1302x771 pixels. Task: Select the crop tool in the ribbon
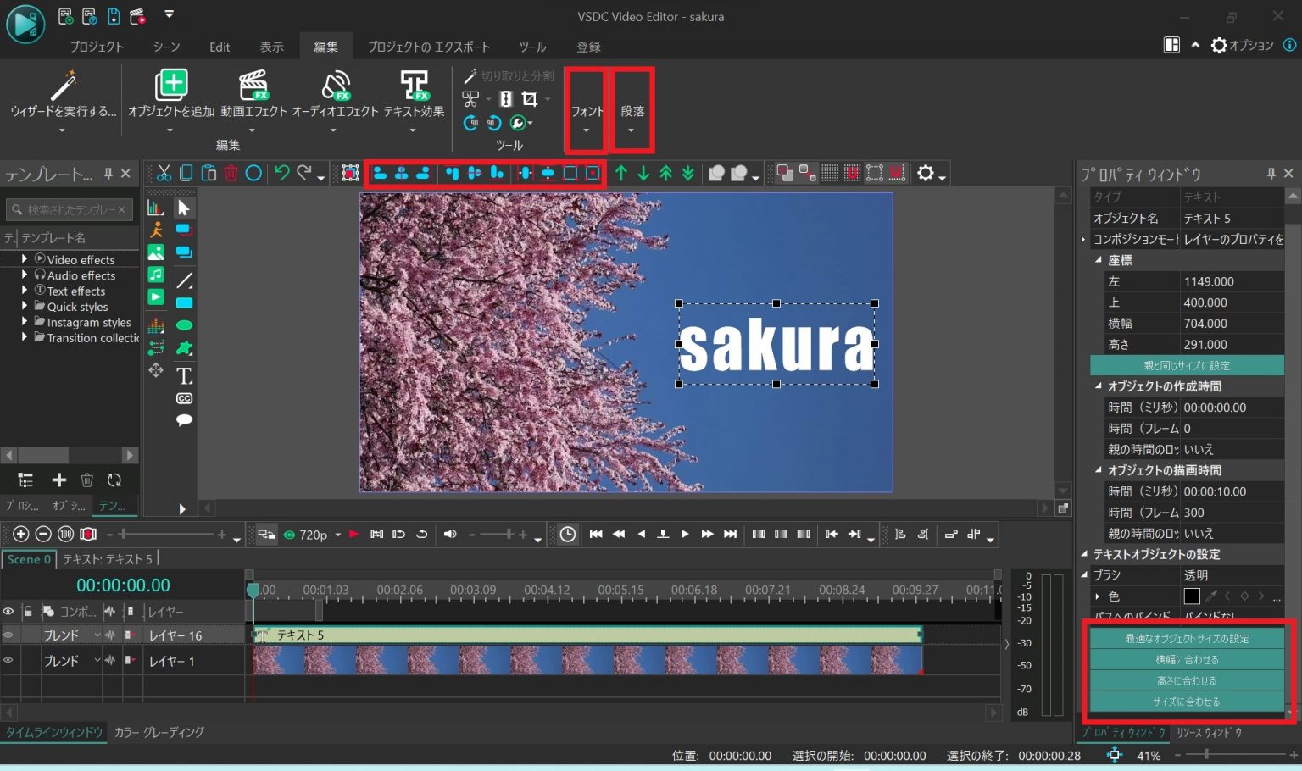click(x=530, y=98)
